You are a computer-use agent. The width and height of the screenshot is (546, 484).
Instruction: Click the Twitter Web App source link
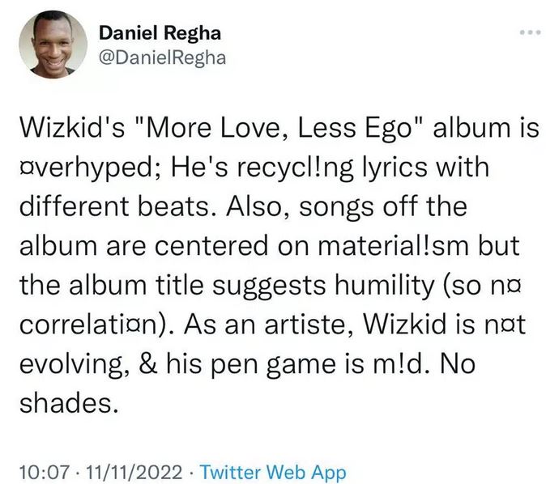272,472
